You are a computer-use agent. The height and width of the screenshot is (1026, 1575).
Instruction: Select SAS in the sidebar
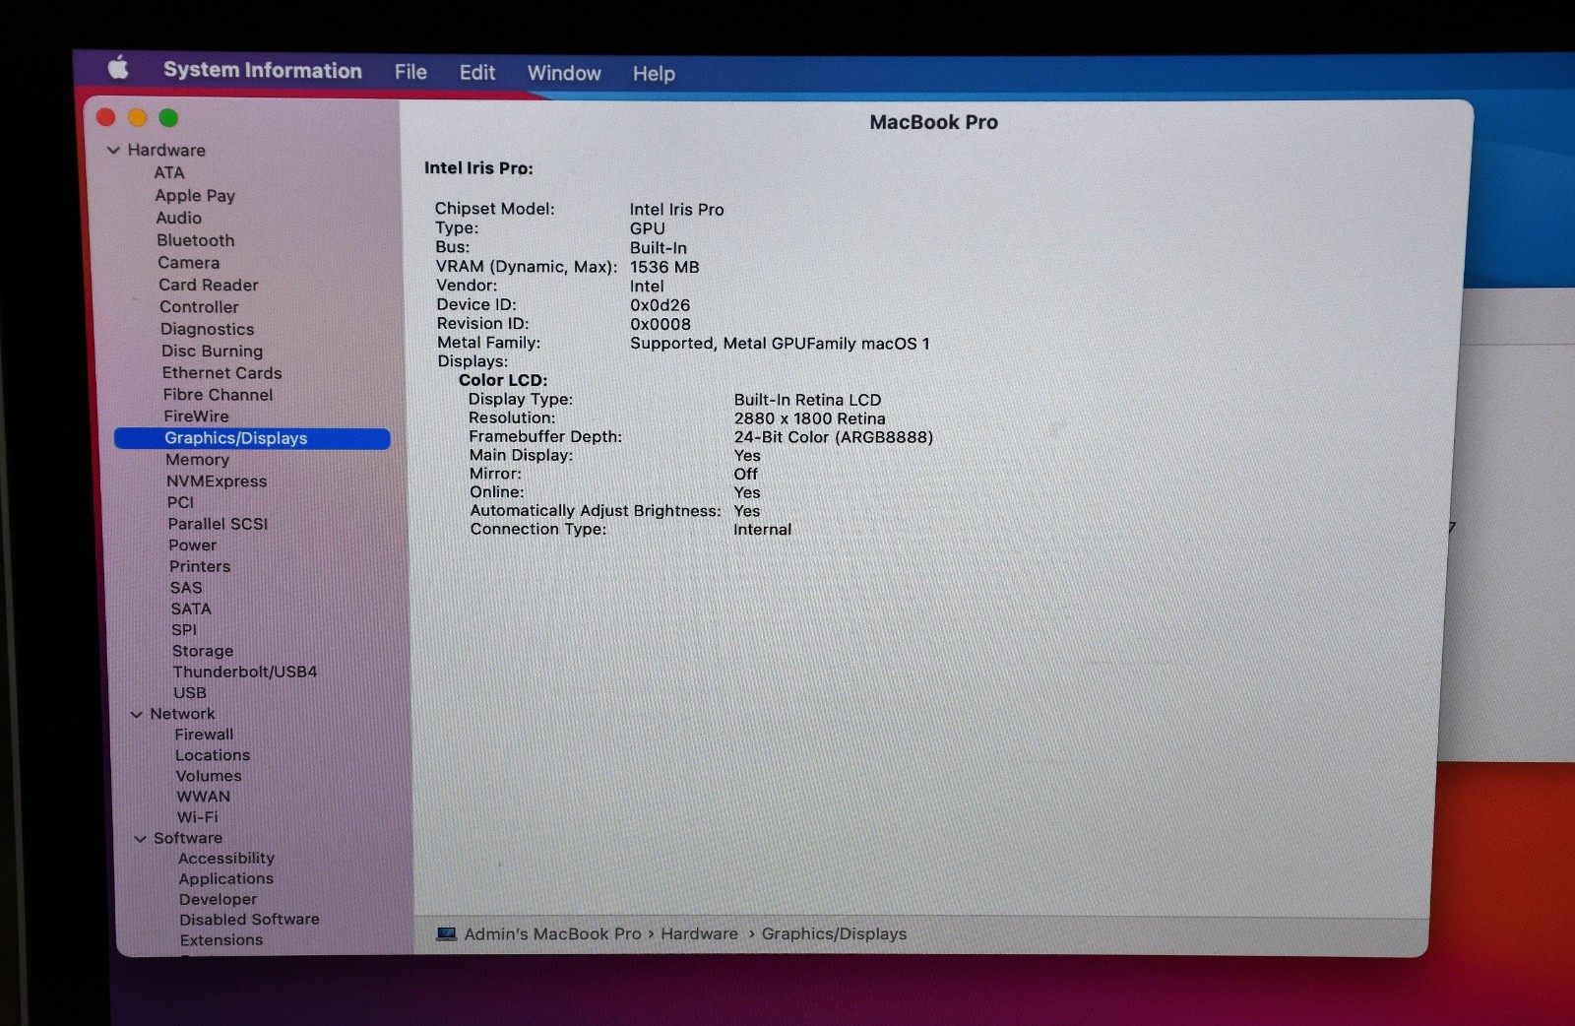186,587
